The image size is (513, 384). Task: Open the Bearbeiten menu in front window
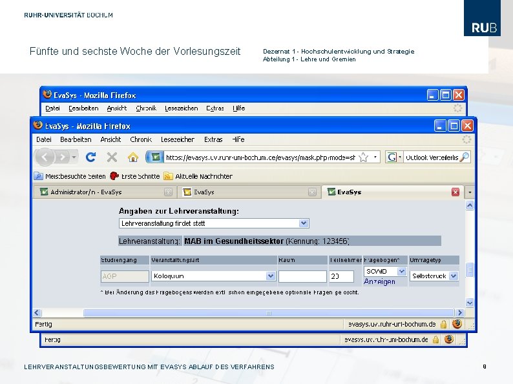point(76,139)
